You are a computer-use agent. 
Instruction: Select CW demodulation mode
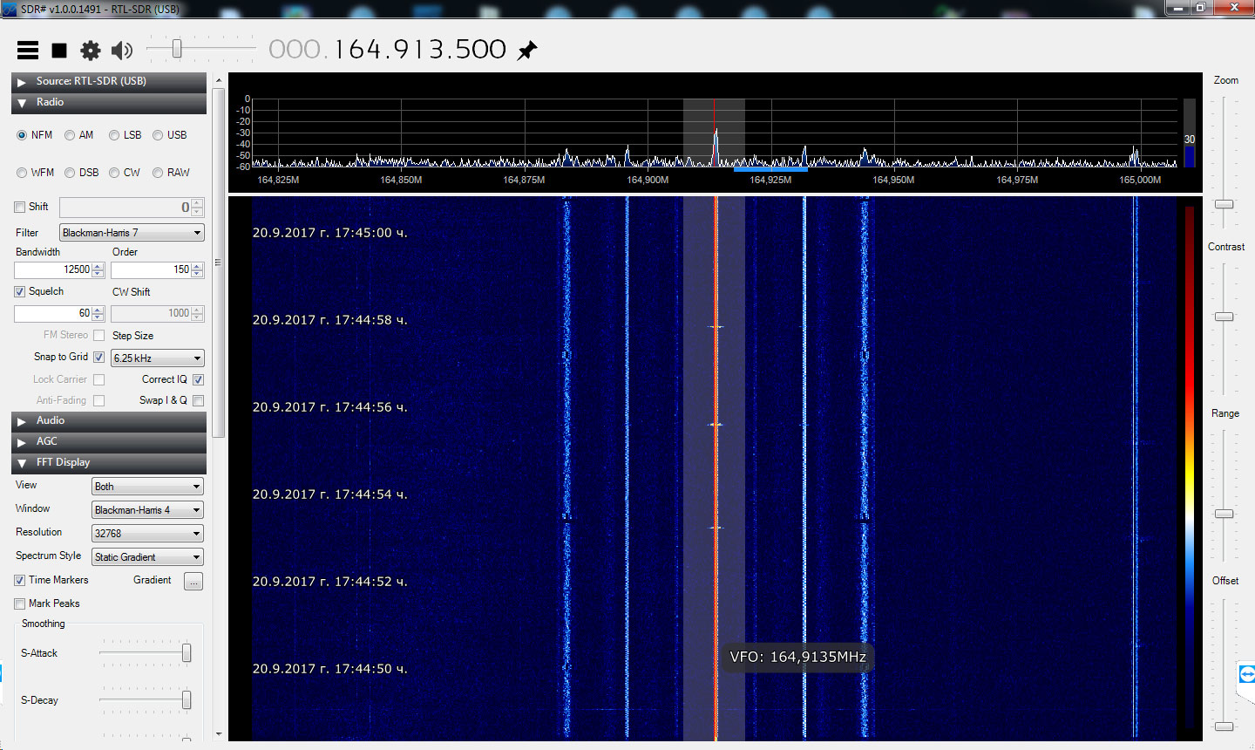(x=125, y=173)
